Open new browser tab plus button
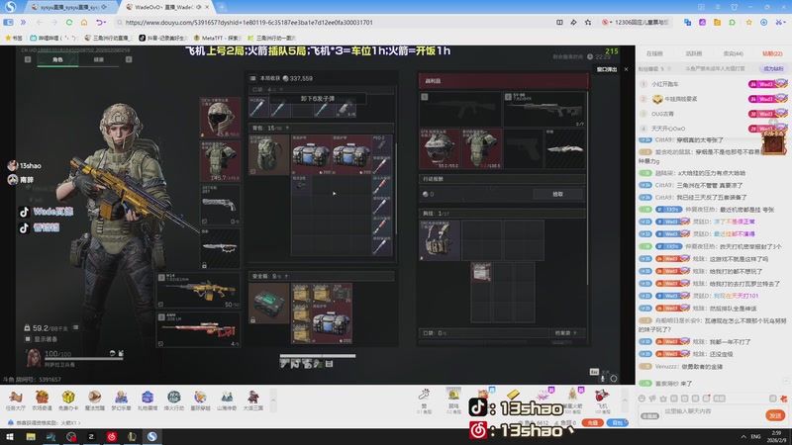Image resolution: width=792 pixels, height=445 pixels. (x=222, y=7)
